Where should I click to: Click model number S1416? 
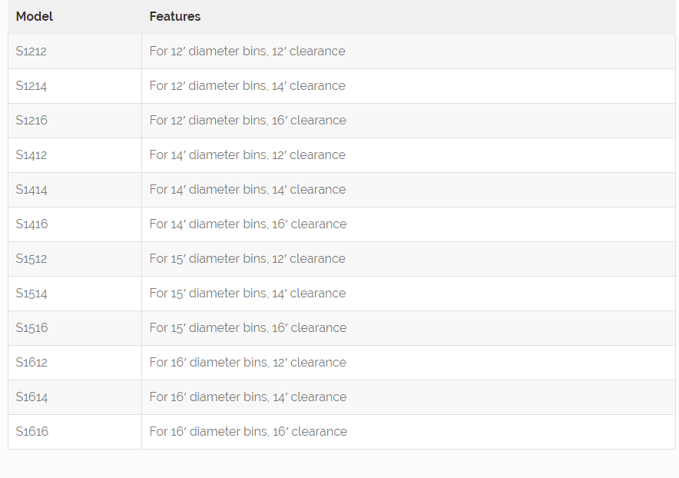pos(31,224)
